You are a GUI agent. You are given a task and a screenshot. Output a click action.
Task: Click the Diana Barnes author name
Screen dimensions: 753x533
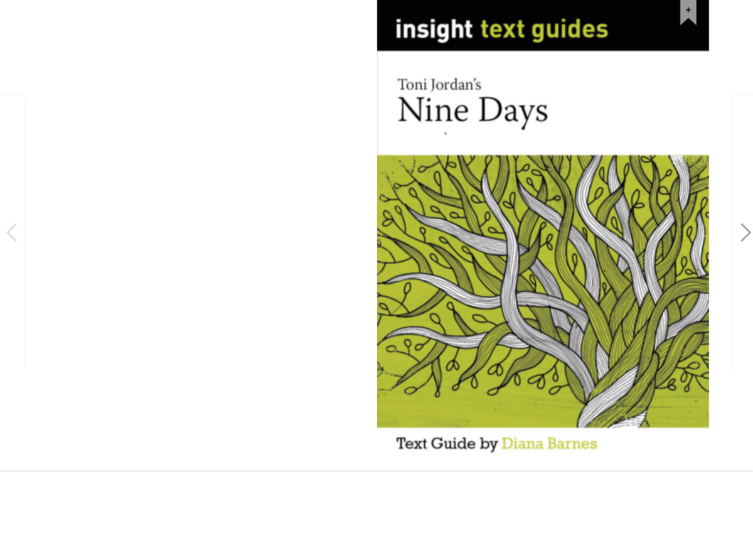(549, 444)
